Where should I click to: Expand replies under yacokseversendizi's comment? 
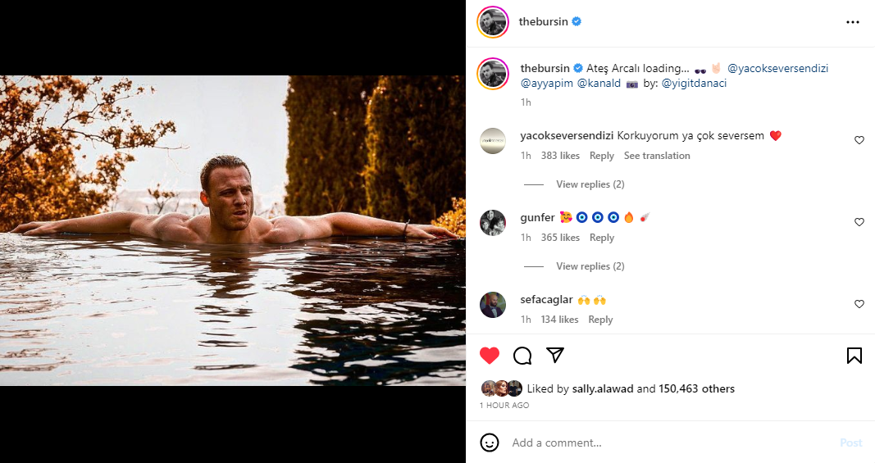coord(590,184)
